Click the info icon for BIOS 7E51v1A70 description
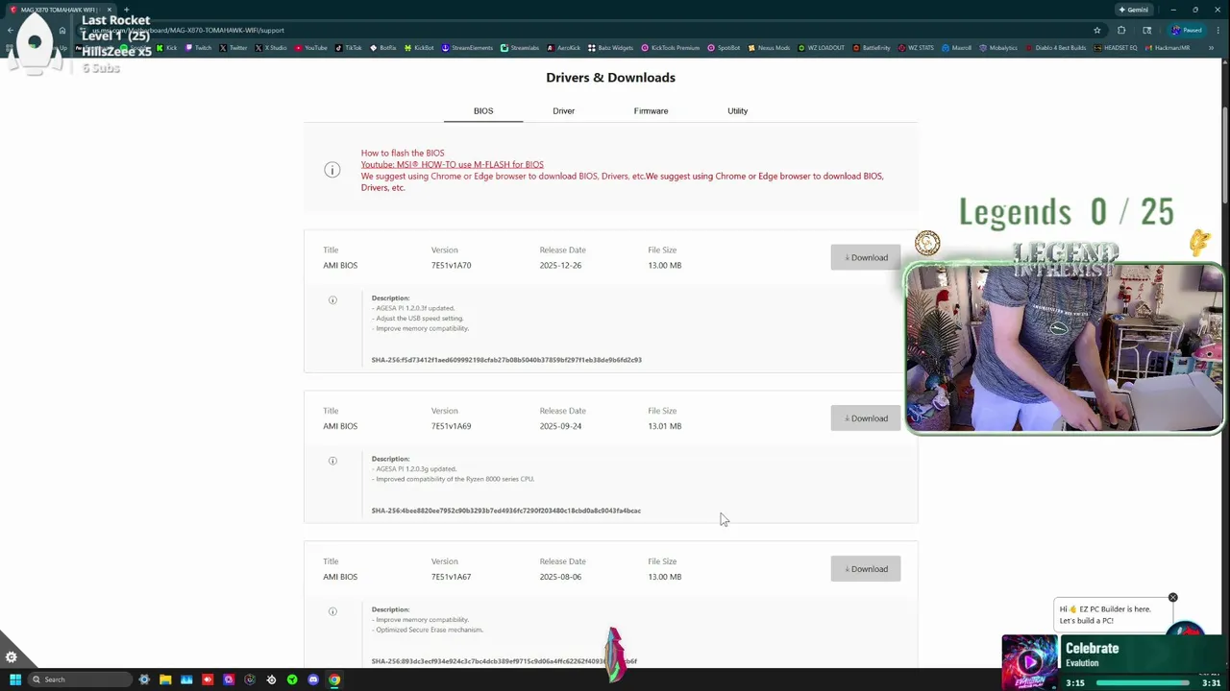The image size is (1230, 691). tap(332, 300)
